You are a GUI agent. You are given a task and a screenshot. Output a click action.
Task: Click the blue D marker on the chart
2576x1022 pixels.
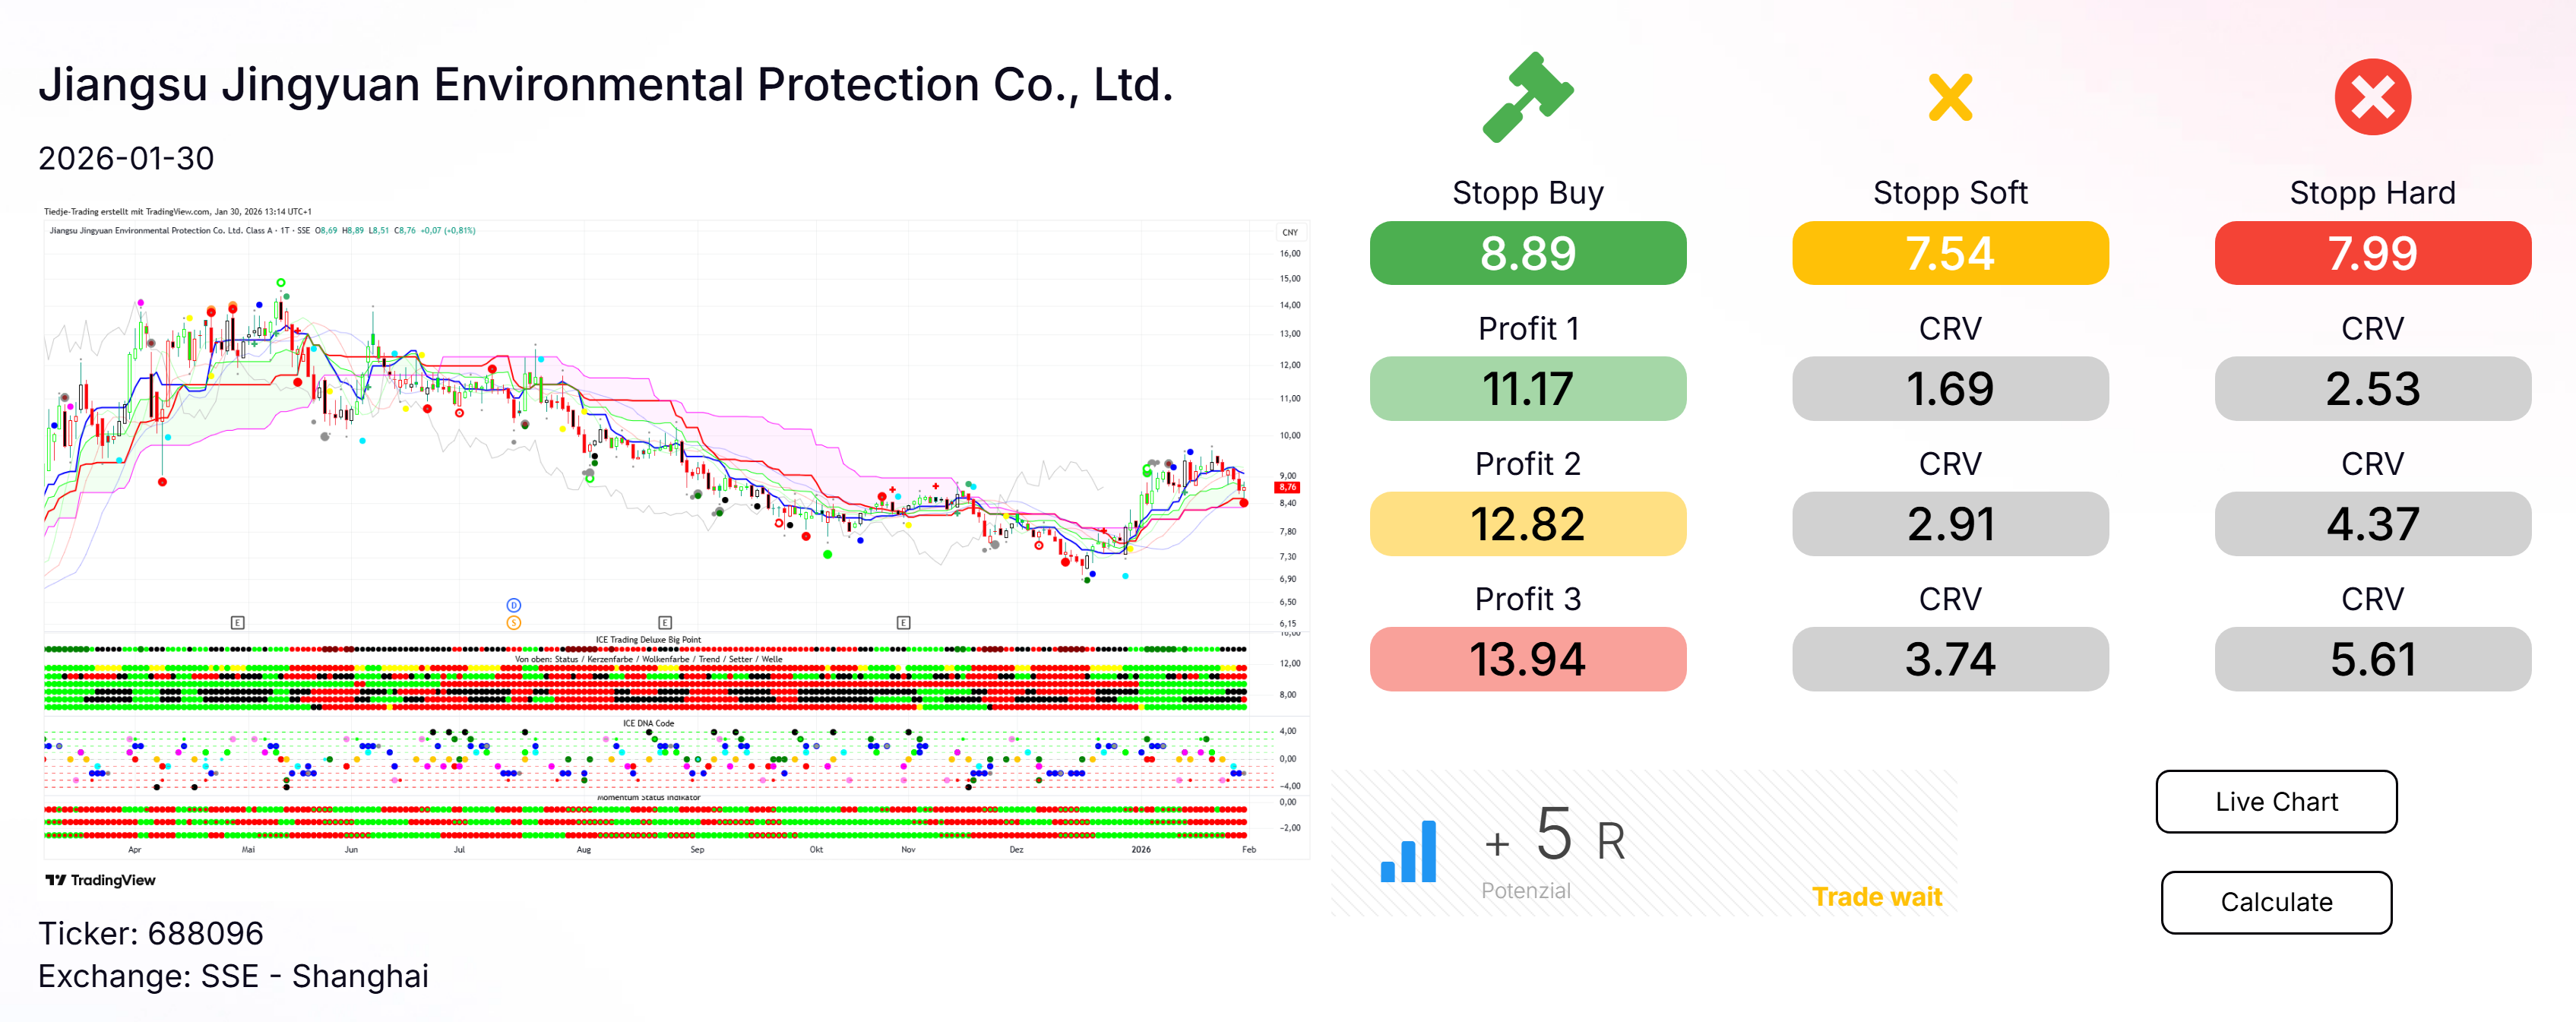pyautogui.click(x=513, y=605)
